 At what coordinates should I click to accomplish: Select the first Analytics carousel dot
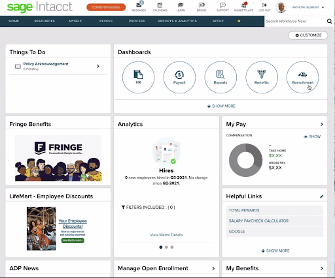coord(161,247)
